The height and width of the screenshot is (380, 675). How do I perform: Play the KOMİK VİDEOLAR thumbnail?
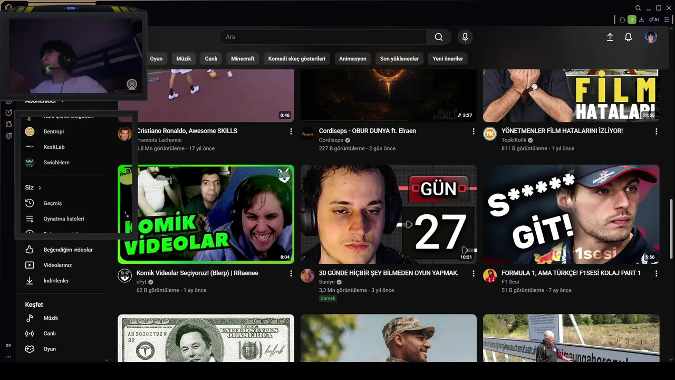206,214
